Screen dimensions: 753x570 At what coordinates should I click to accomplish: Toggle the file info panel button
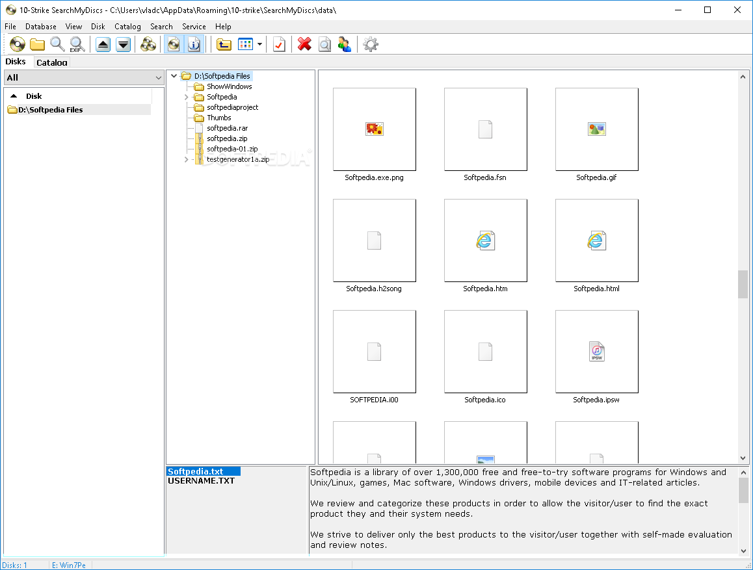194,45
